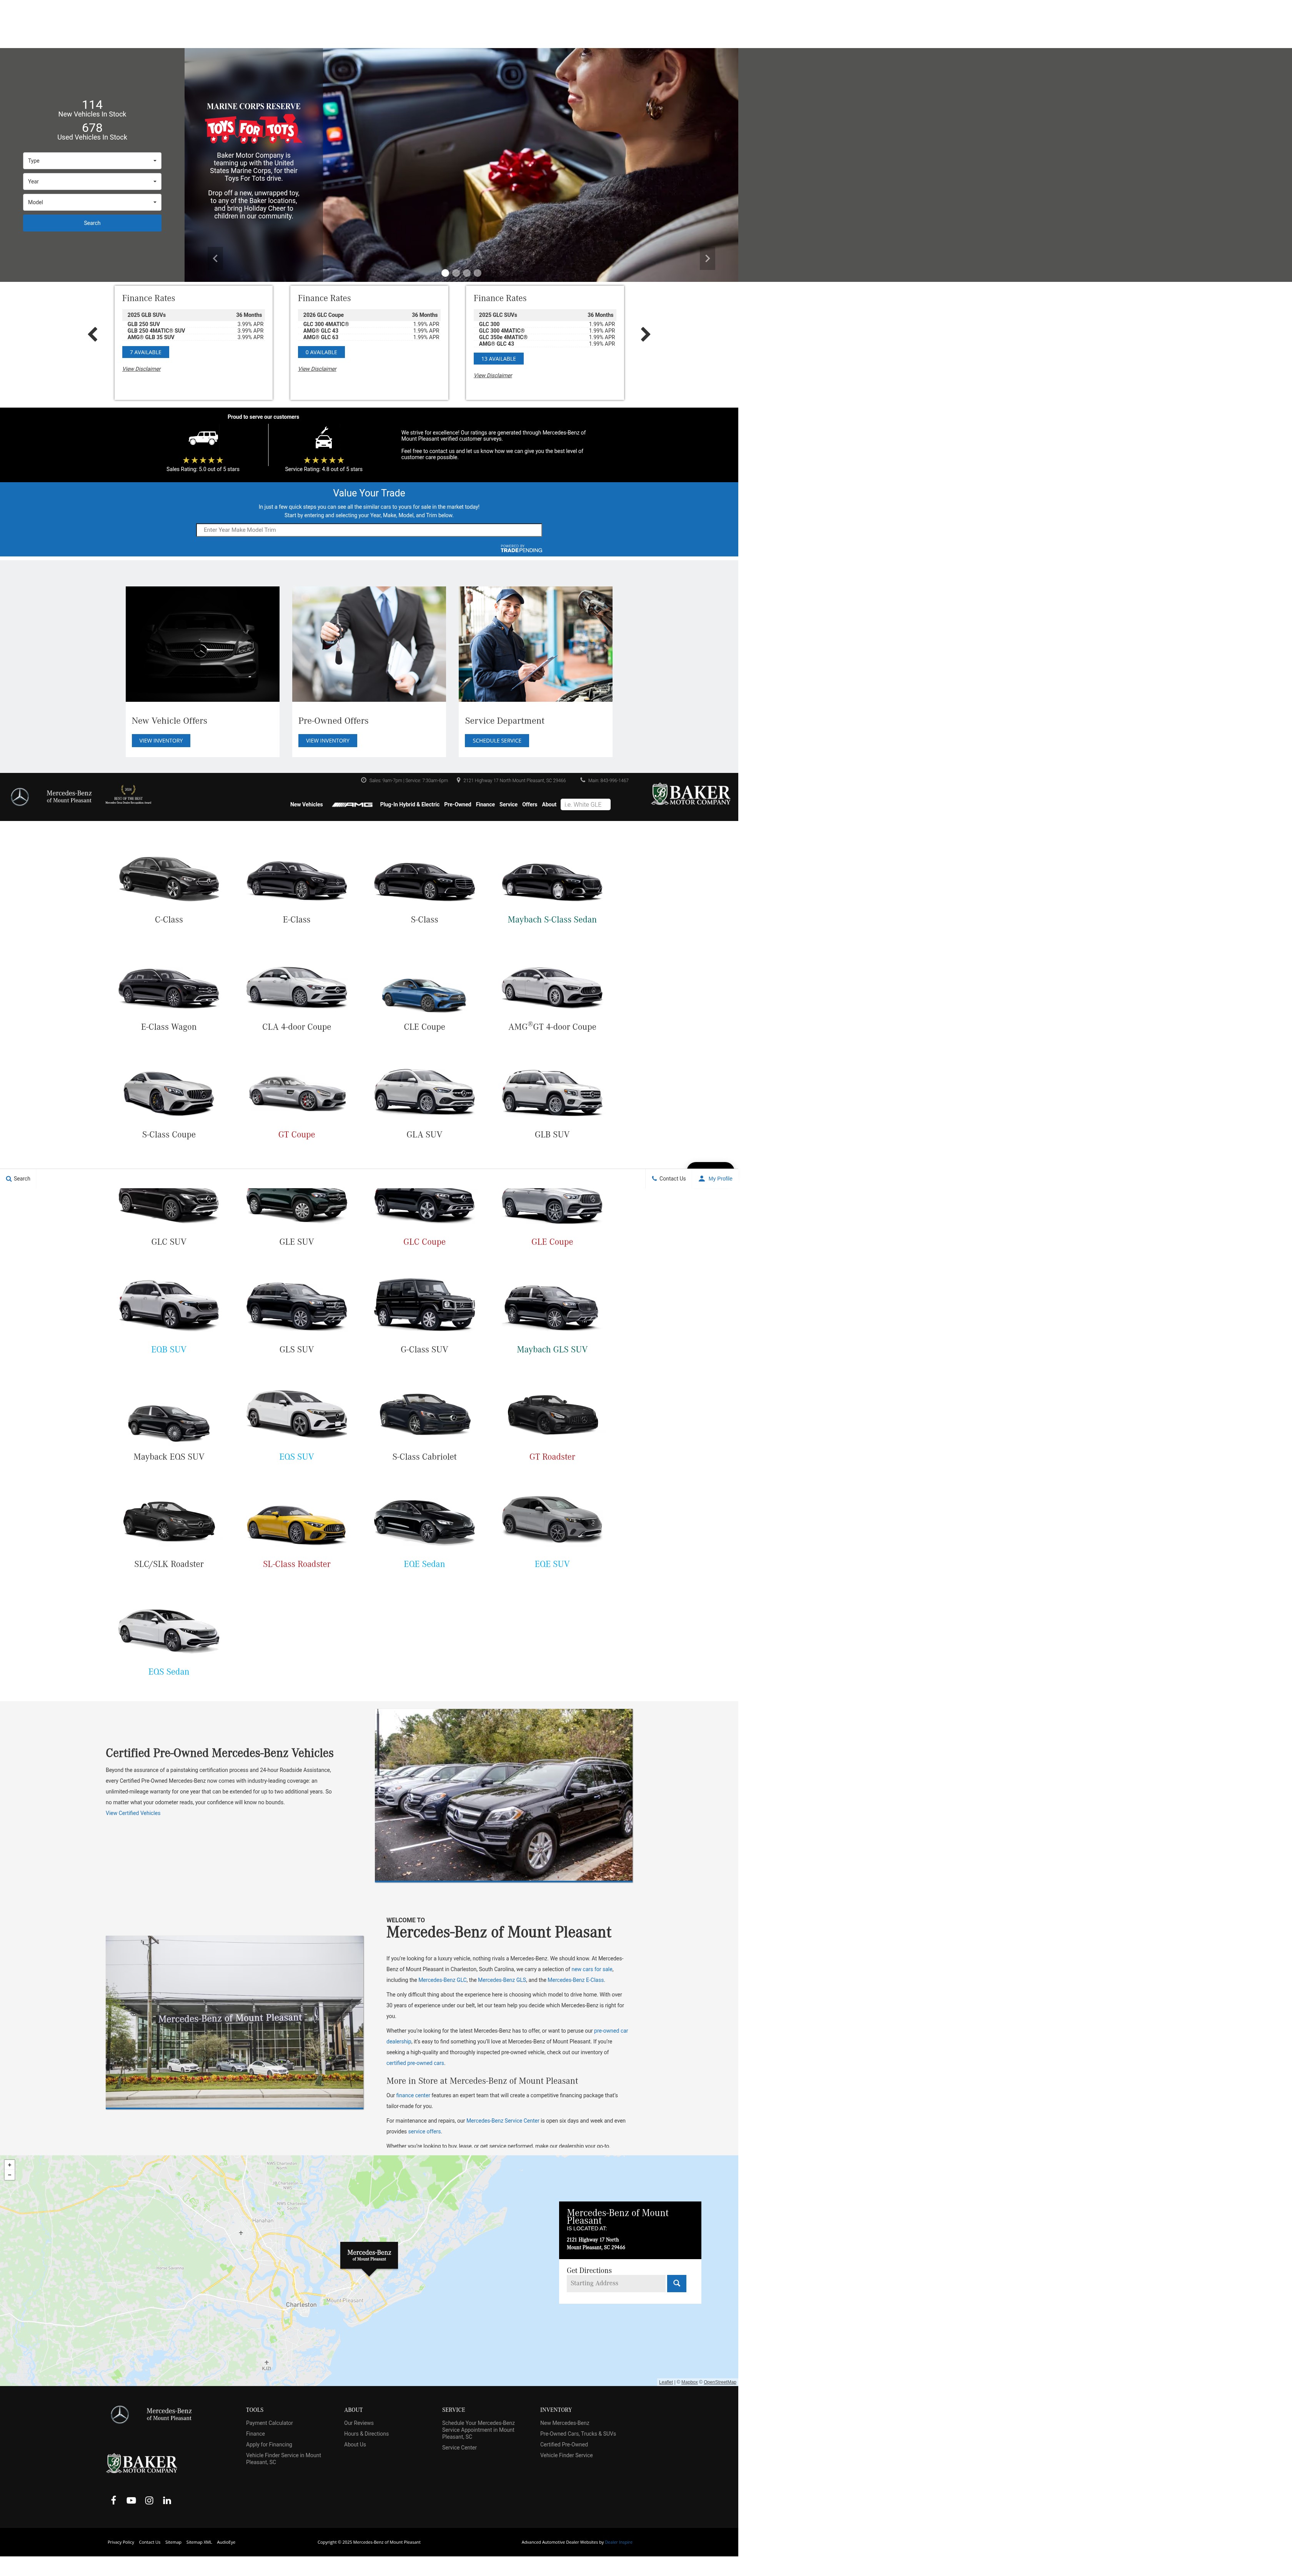
Task: Click the Best of the Best award badge
Action: point(128,795)
